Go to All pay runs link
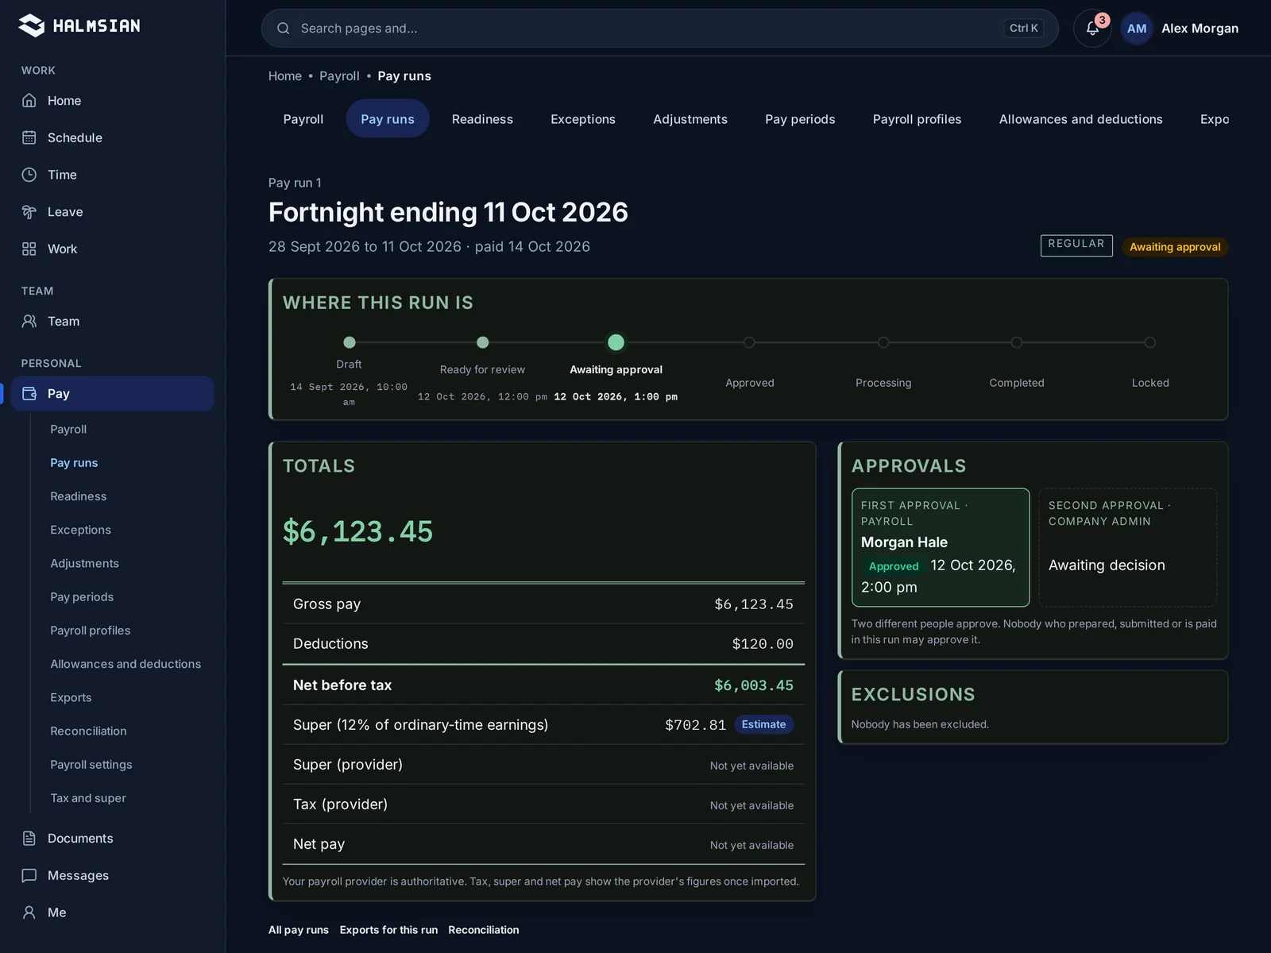This screenshot has height=953, width=1271. 299,930
